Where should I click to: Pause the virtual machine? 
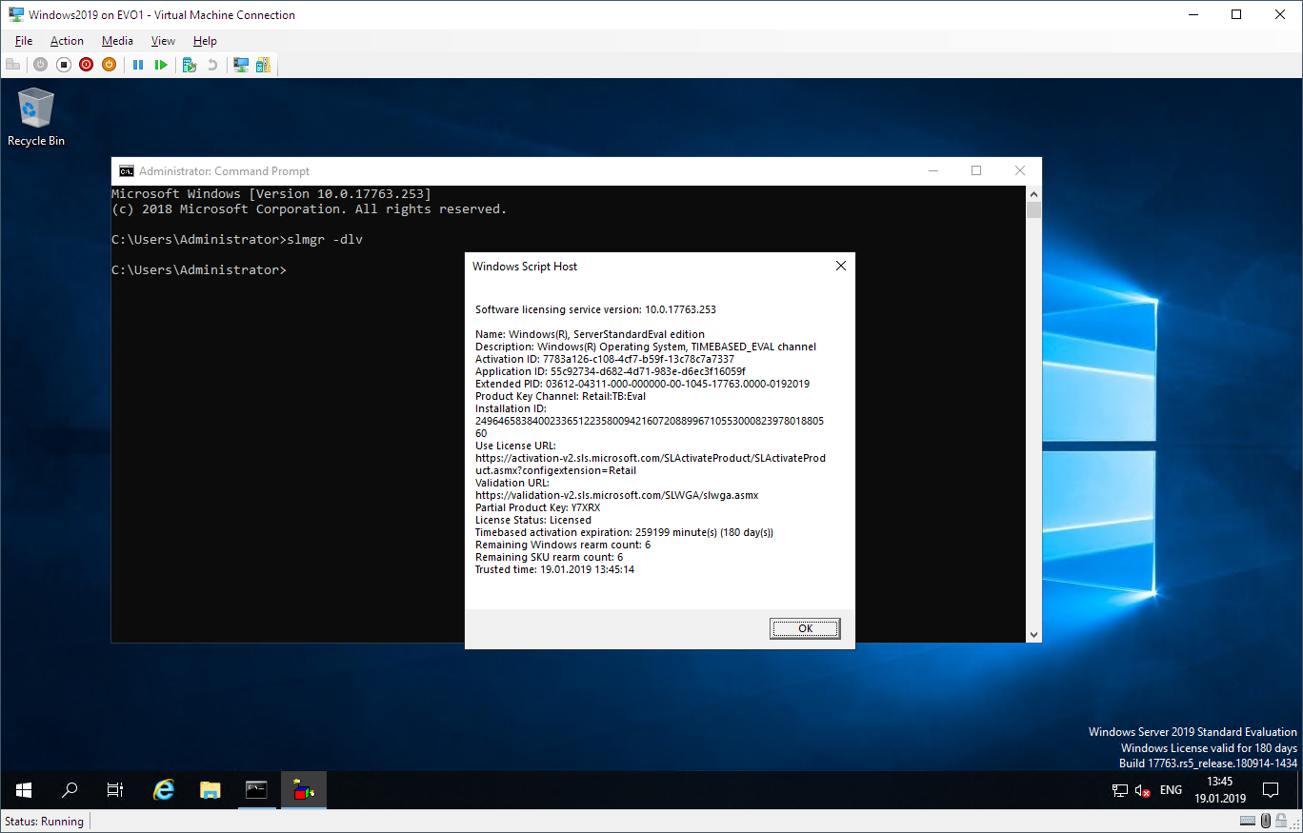tap(140, 64)
